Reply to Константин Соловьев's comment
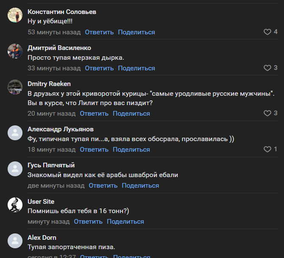The height and width of the screenshot is (258, 284). click(x=99, y=32)
